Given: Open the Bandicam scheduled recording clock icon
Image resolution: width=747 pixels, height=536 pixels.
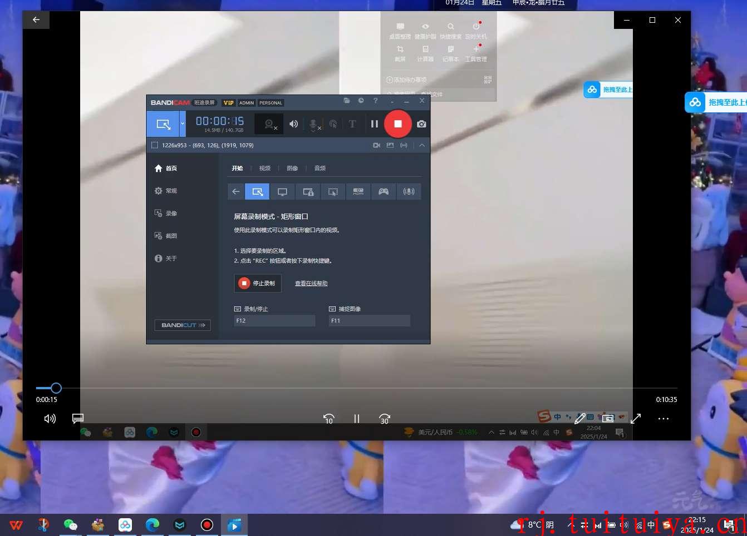Looking at the screenshot, I should (361, 101).
